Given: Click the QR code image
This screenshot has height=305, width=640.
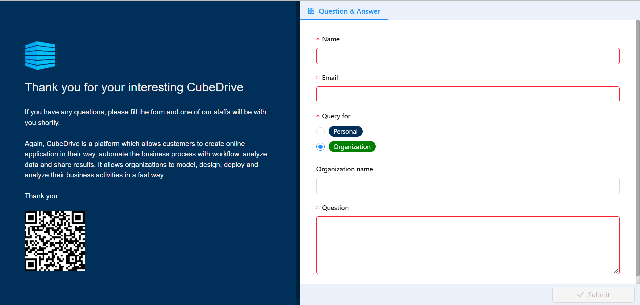Looking at the screenshot, I should (55, 241).
